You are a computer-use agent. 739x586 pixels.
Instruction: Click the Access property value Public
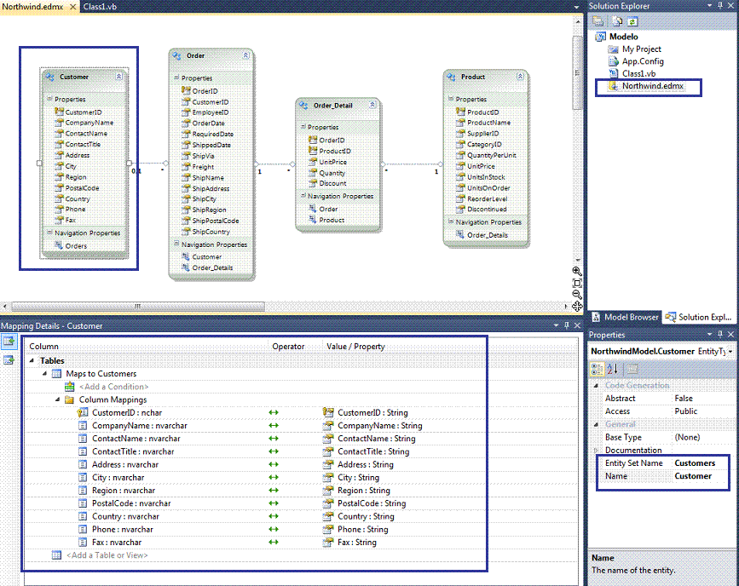coord(700,411)
